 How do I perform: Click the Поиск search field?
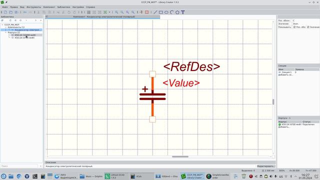point(19,166)
